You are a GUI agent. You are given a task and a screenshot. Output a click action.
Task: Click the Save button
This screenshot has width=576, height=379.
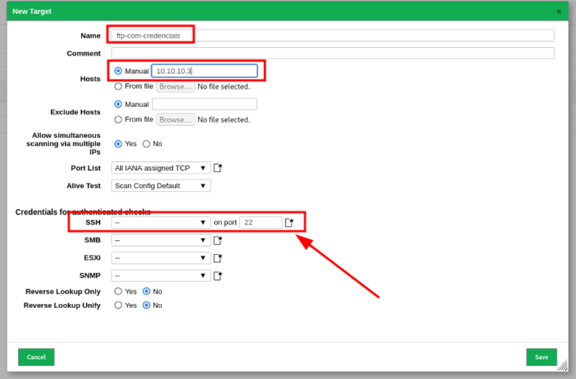(x=541, y=357)
